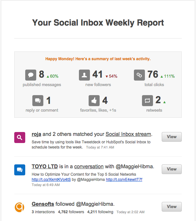Image resolution: width=196 pixels, height=221 pixels.
Task: Click the retweets arrows icon
Action: pos(147,101)
